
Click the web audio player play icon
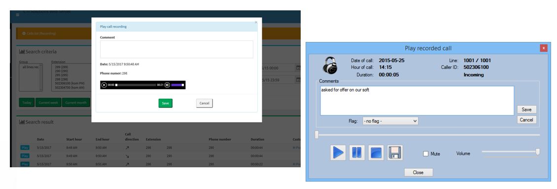(104, 85)
